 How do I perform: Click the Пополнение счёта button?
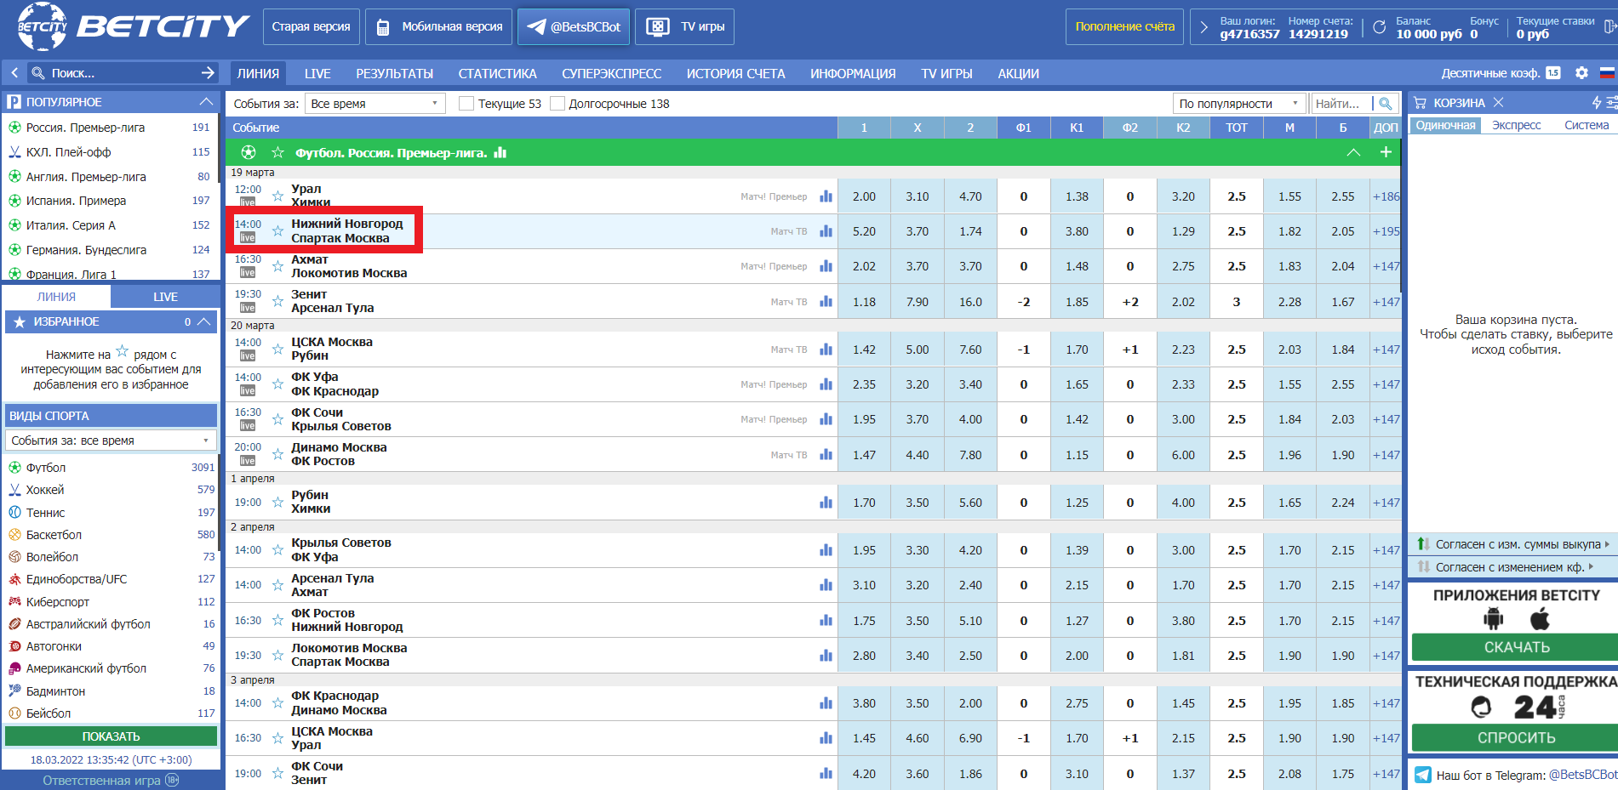(x=1124, y=26)
